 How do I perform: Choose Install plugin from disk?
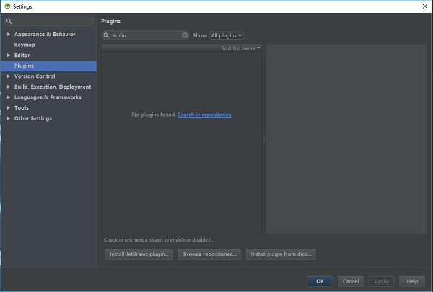coord(281,255)
